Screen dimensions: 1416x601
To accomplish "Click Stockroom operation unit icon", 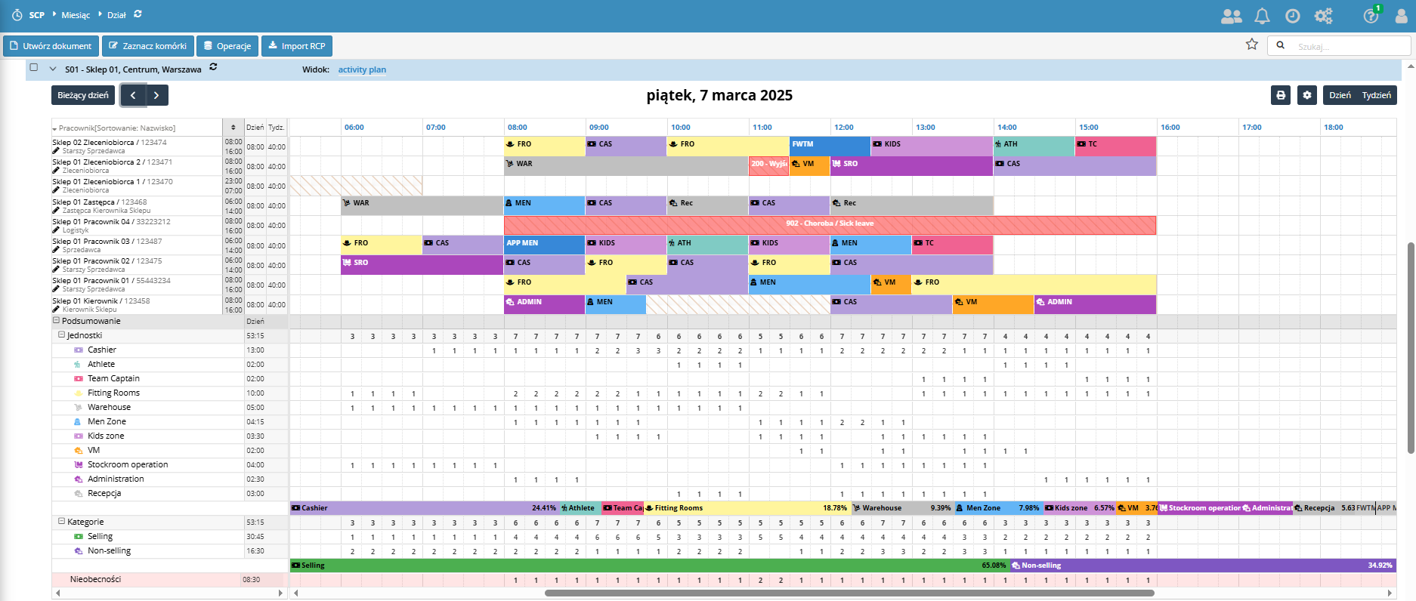I will (78, 465).
